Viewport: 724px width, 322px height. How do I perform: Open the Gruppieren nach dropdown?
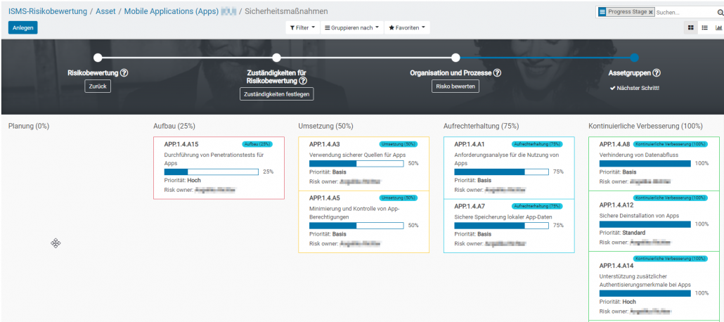click(351, 27)
